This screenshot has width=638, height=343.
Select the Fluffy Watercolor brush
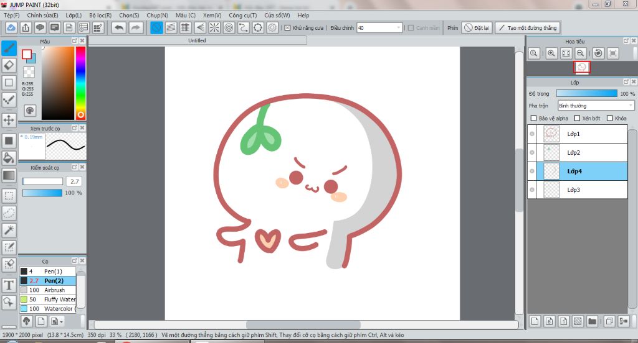coord(48,299)
